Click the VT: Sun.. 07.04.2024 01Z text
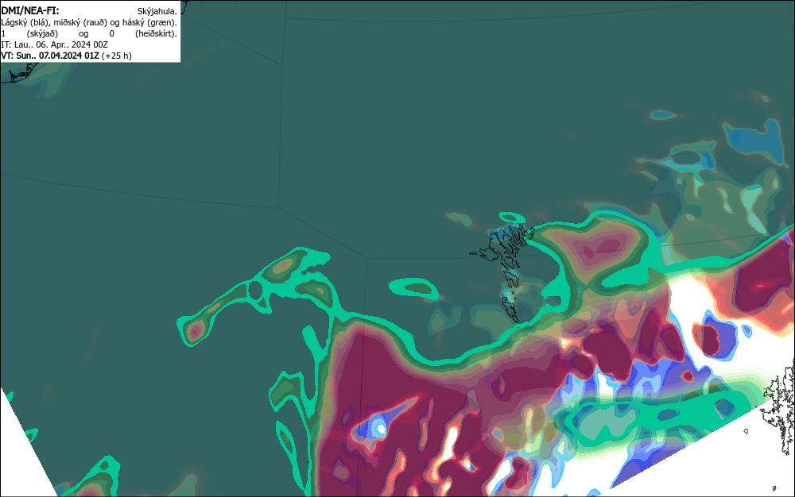Screen dimensions: 795x497 (x=50, y=56)
